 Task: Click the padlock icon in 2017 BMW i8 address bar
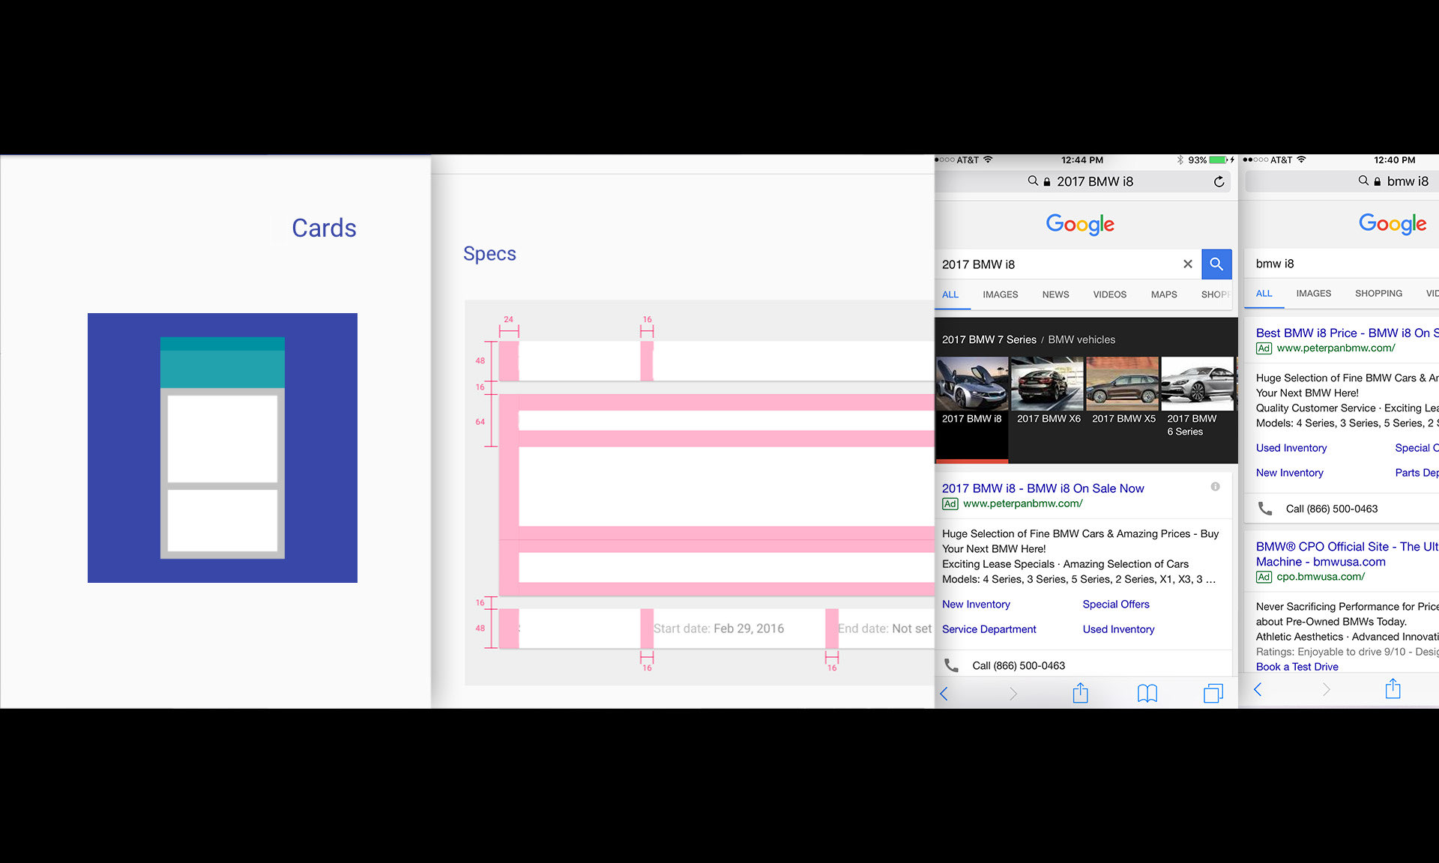pyautogui.click(x=1047, y=181)
